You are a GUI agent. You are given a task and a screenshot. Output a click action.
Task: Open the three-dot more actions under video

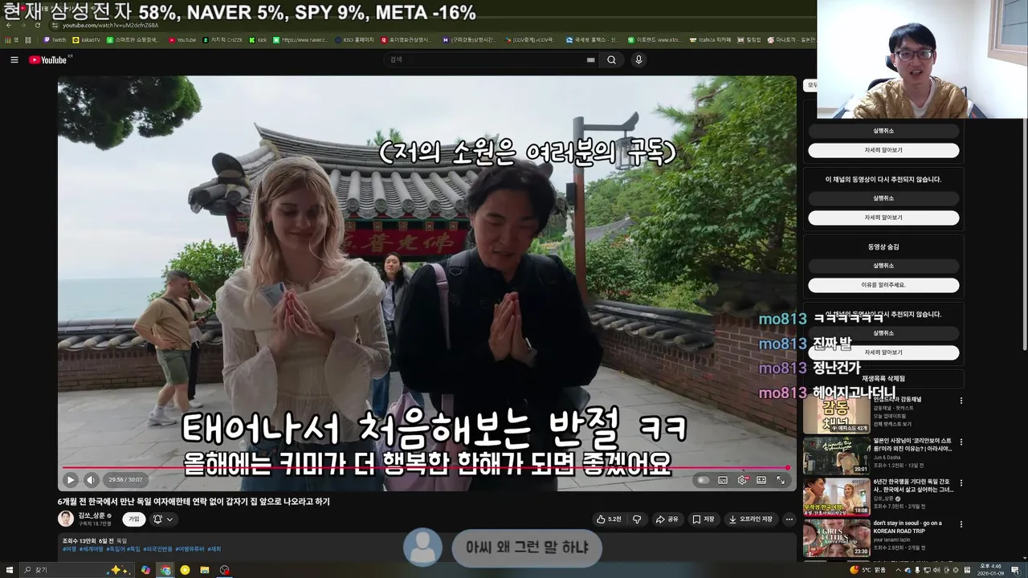point(789,519)
